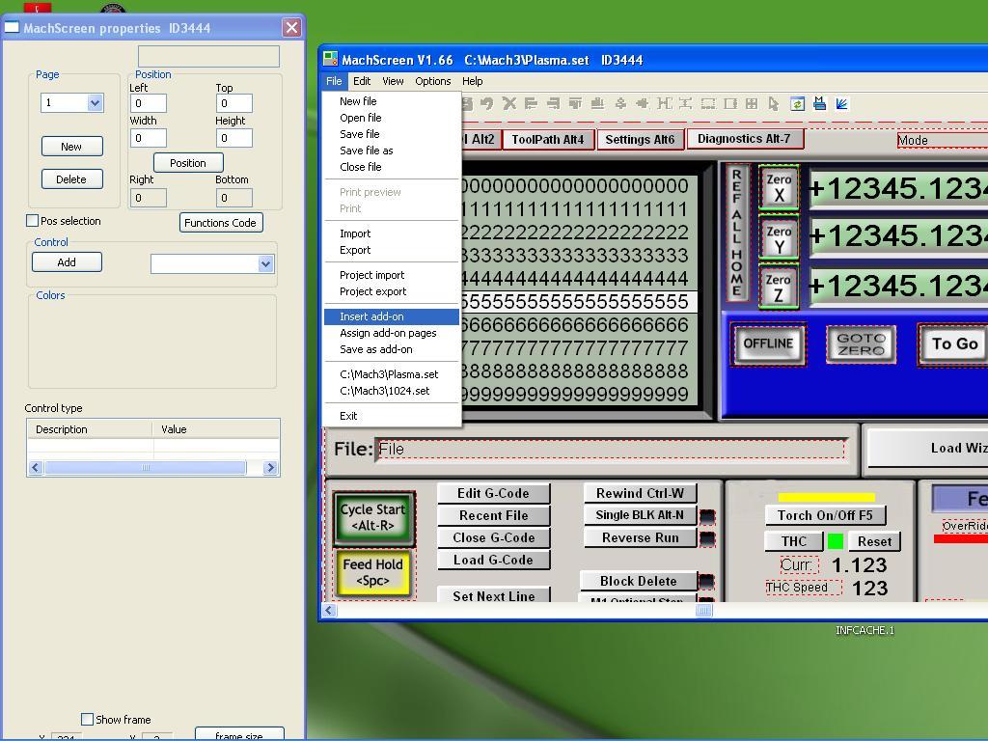The image size is (988, 741).
Task: Click the MachScreen title bar app icon
Action: [x=330, y=59]
